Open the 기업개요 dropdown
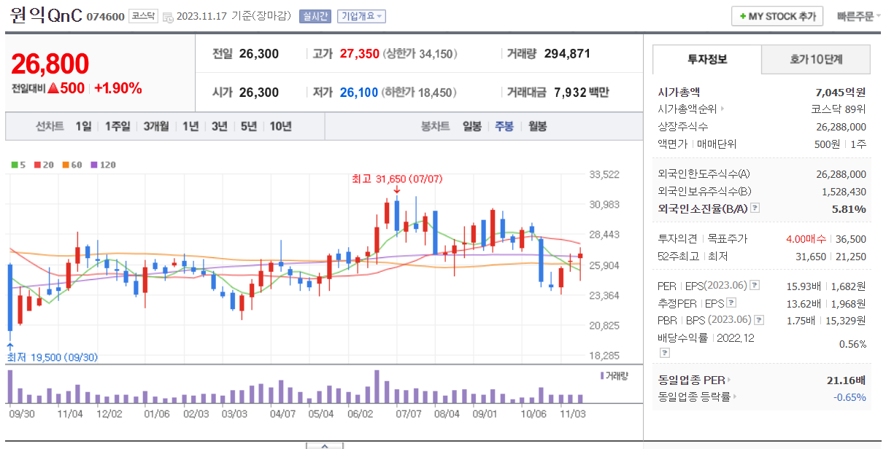This screenshot has height=449, width=886. coord(361,16)
